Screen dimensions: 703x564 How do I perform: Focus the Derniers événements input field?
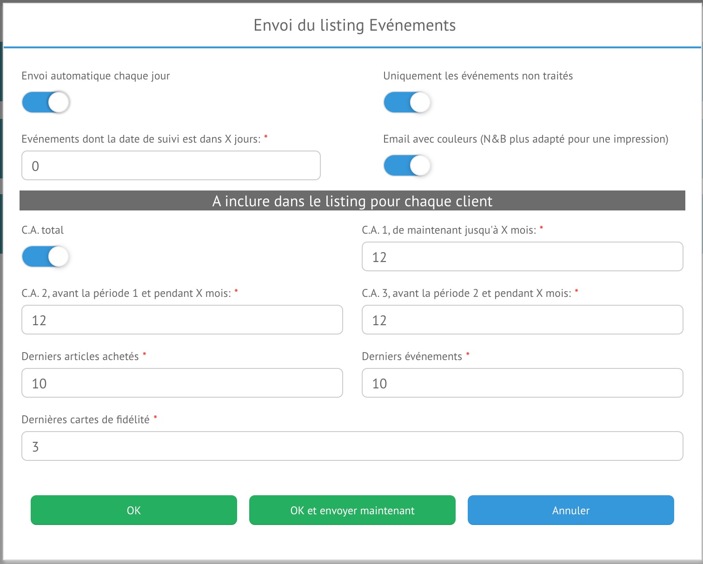pyautogui.click(x=522, y=383)
